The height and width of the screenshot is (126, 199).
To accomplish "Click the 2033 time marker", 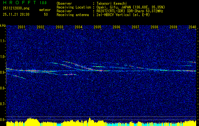I will [x=59, y=27].
